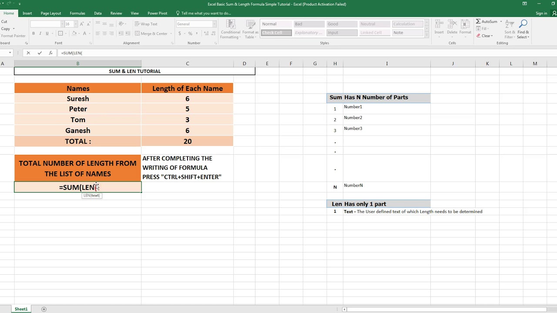The image size is (557, 313).
Task: Open Find & Select magnifier menu
Action: point(523,29)
